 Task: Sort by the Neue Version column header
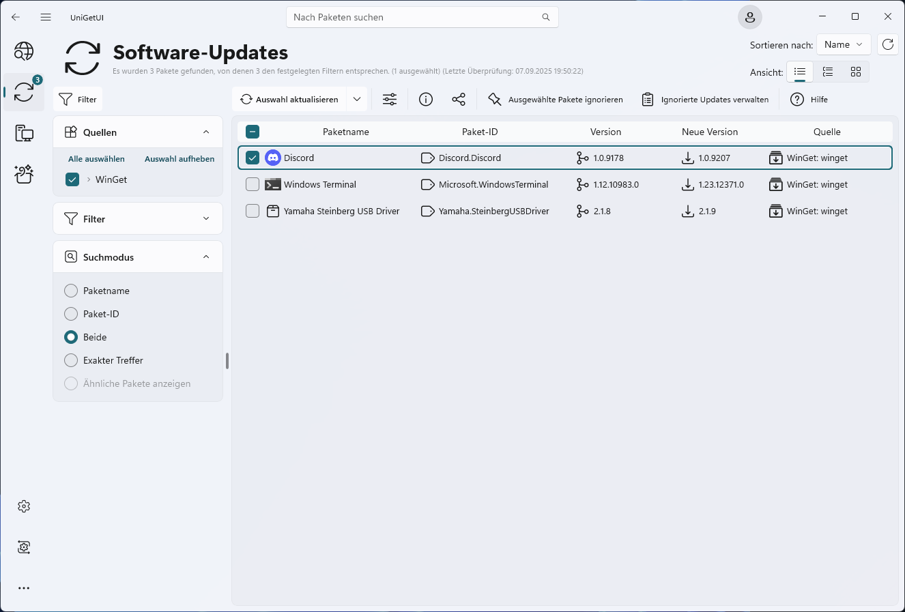point(710,132)
